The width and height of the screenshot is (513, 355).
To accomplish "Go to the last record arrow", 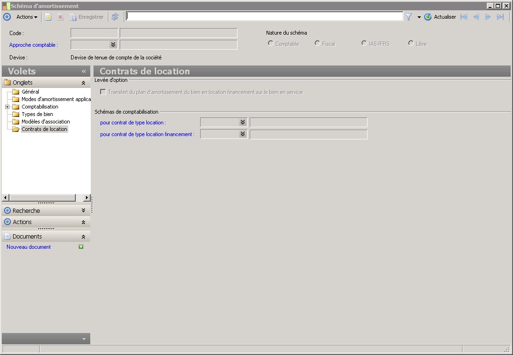I will click(500, 17).
